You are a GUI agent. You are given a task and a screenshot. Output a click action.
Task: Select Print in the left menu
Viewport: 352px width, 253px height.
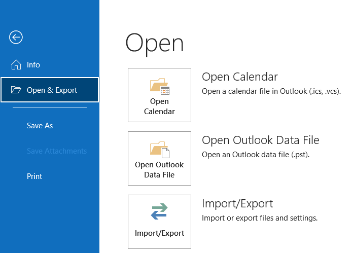(34, 176)
